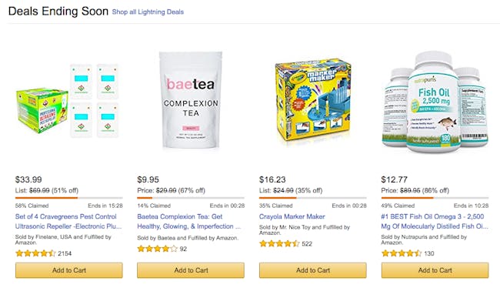Open Crayola Marker Maker title link
This screenshot has width=500, height=288.
[292, 216]
